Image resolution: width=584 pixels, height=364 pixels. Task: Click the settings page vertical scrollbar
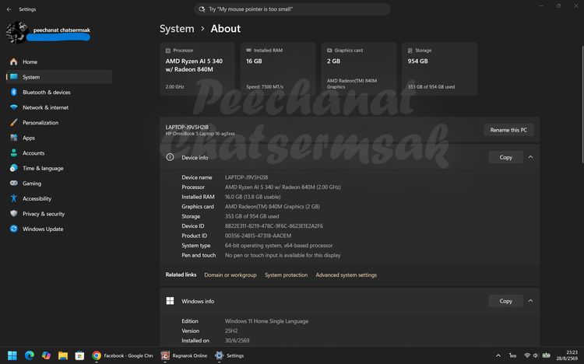[582, 104]
